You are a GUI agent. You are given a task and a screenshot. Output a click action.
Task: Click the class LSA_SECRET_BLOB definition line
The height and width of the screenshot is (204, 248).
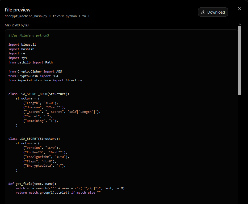click(39, 94)
